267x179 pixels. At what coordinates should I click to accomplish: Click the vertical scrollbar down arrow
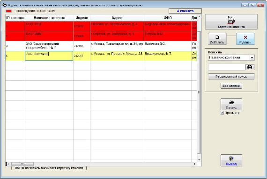[199, 160]
